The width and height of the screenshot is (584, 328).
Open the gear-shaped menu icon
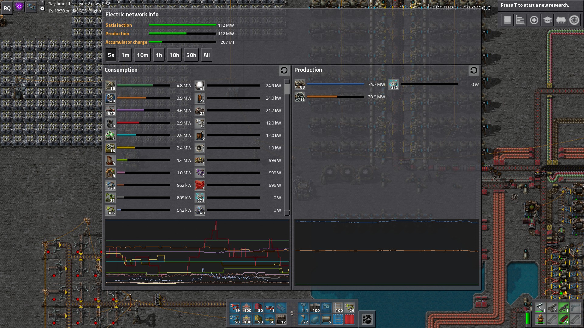coord(574,20)
